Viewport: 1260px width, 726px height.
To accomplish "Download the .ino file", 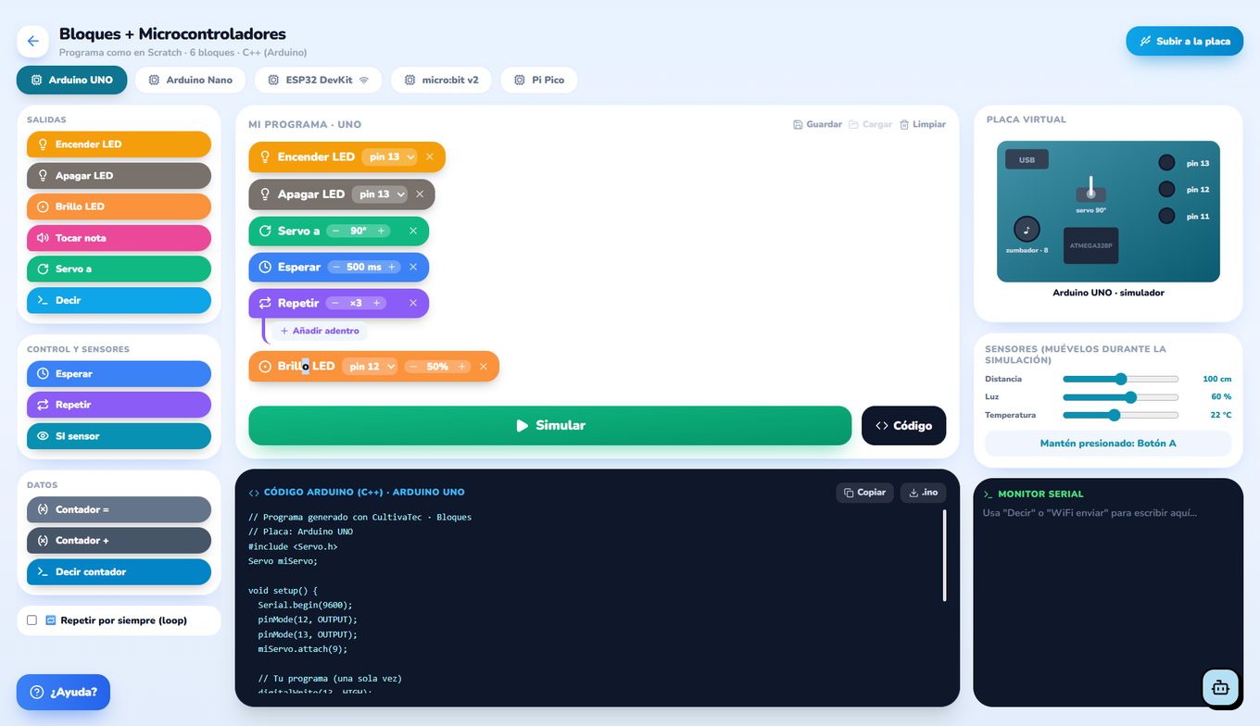I will 923,493.
